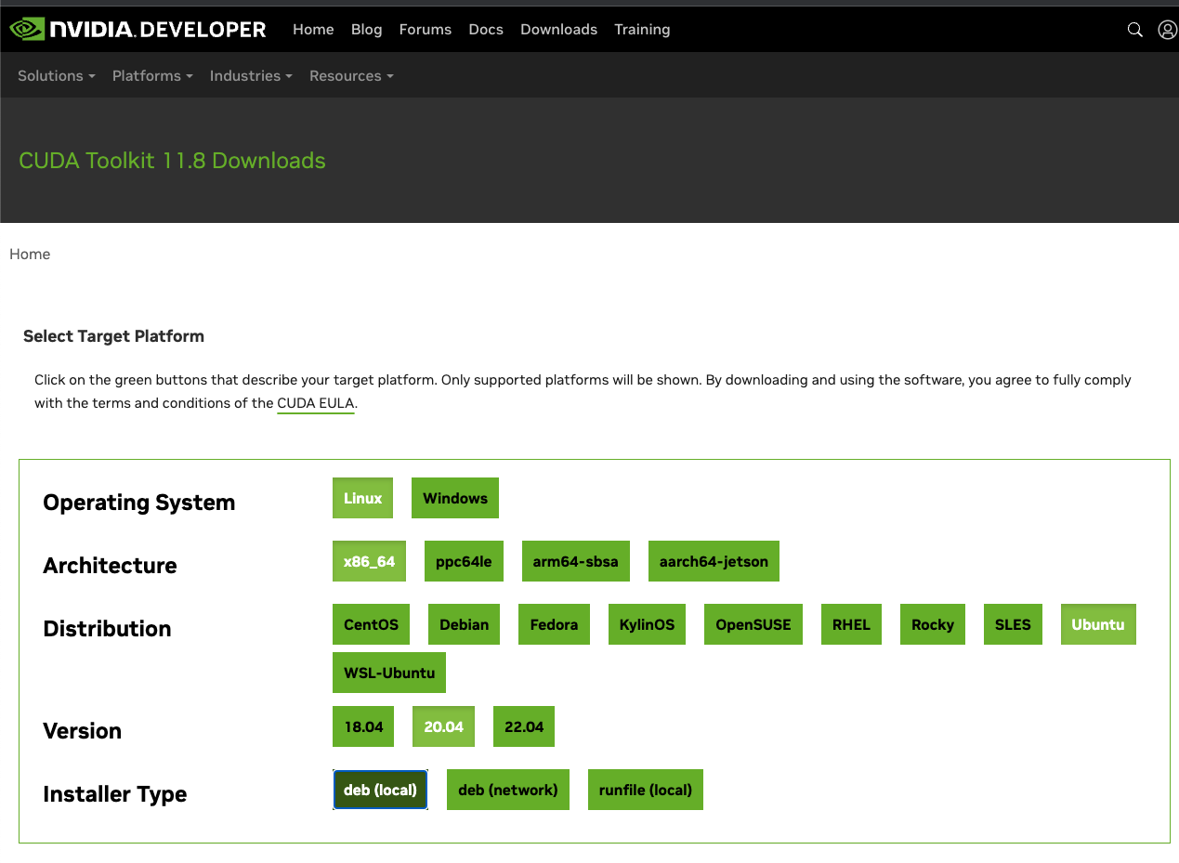This screenshot has width=1179, height=863.
Task: Go to Home in top navigation
Action: click(x=313, y=30)
